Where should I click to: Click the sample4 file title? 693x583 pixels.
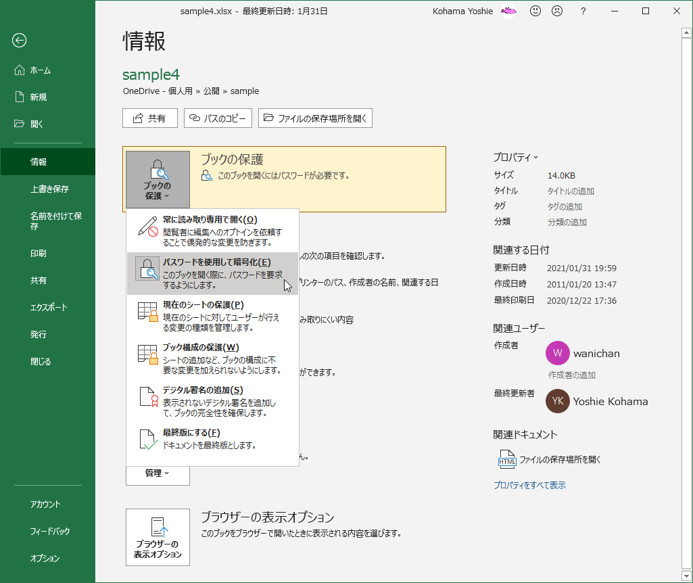[151, 74]
